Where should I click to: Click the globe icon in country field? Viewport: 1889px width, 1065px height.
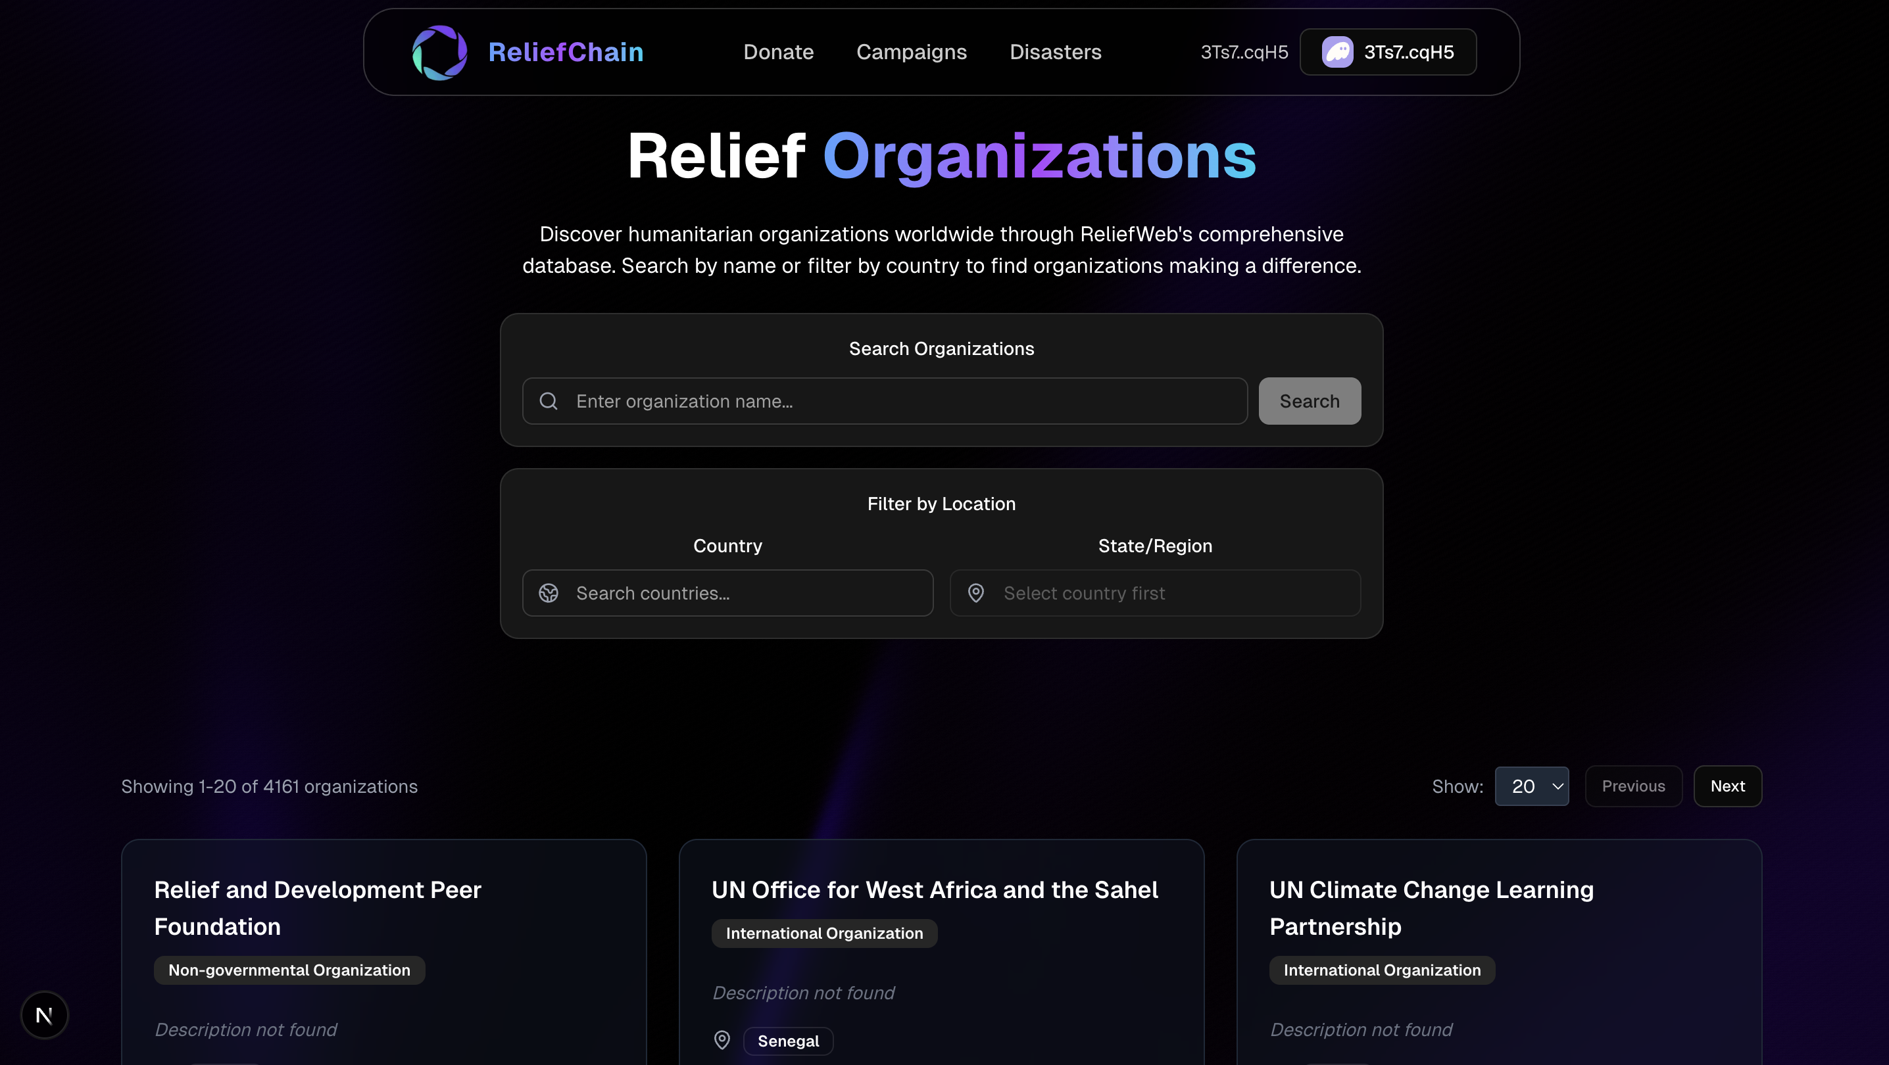click(549, 593)
